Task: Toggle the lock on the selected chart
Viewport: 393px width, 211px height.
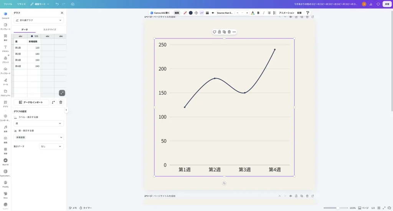Action: click(x=219, y=32)
